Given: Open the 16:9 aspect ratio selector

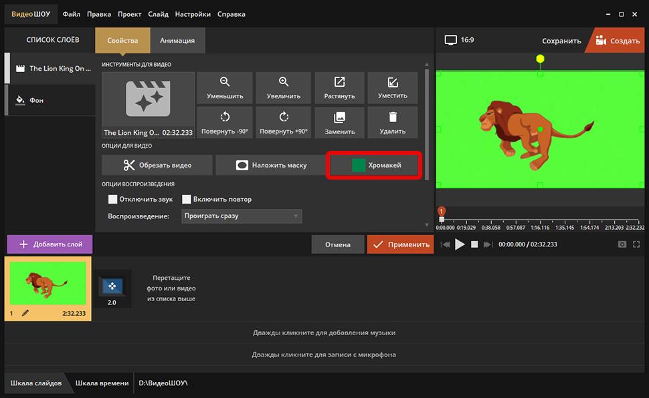Looking at the screenshot, I should (460, 40).
